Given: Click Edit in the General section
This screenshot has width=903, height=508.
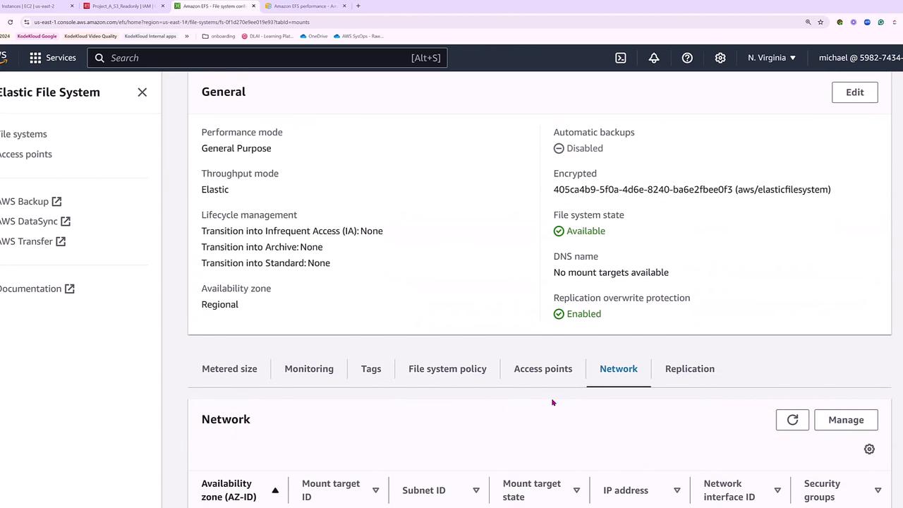Looking at the screenshot, I should (x=854, y=92).
